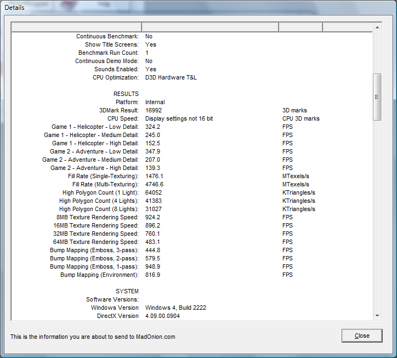The height and width of the screenshot is (358, 397).
Task: Click the blank header above the units column
Action: (x=300, y=27)
